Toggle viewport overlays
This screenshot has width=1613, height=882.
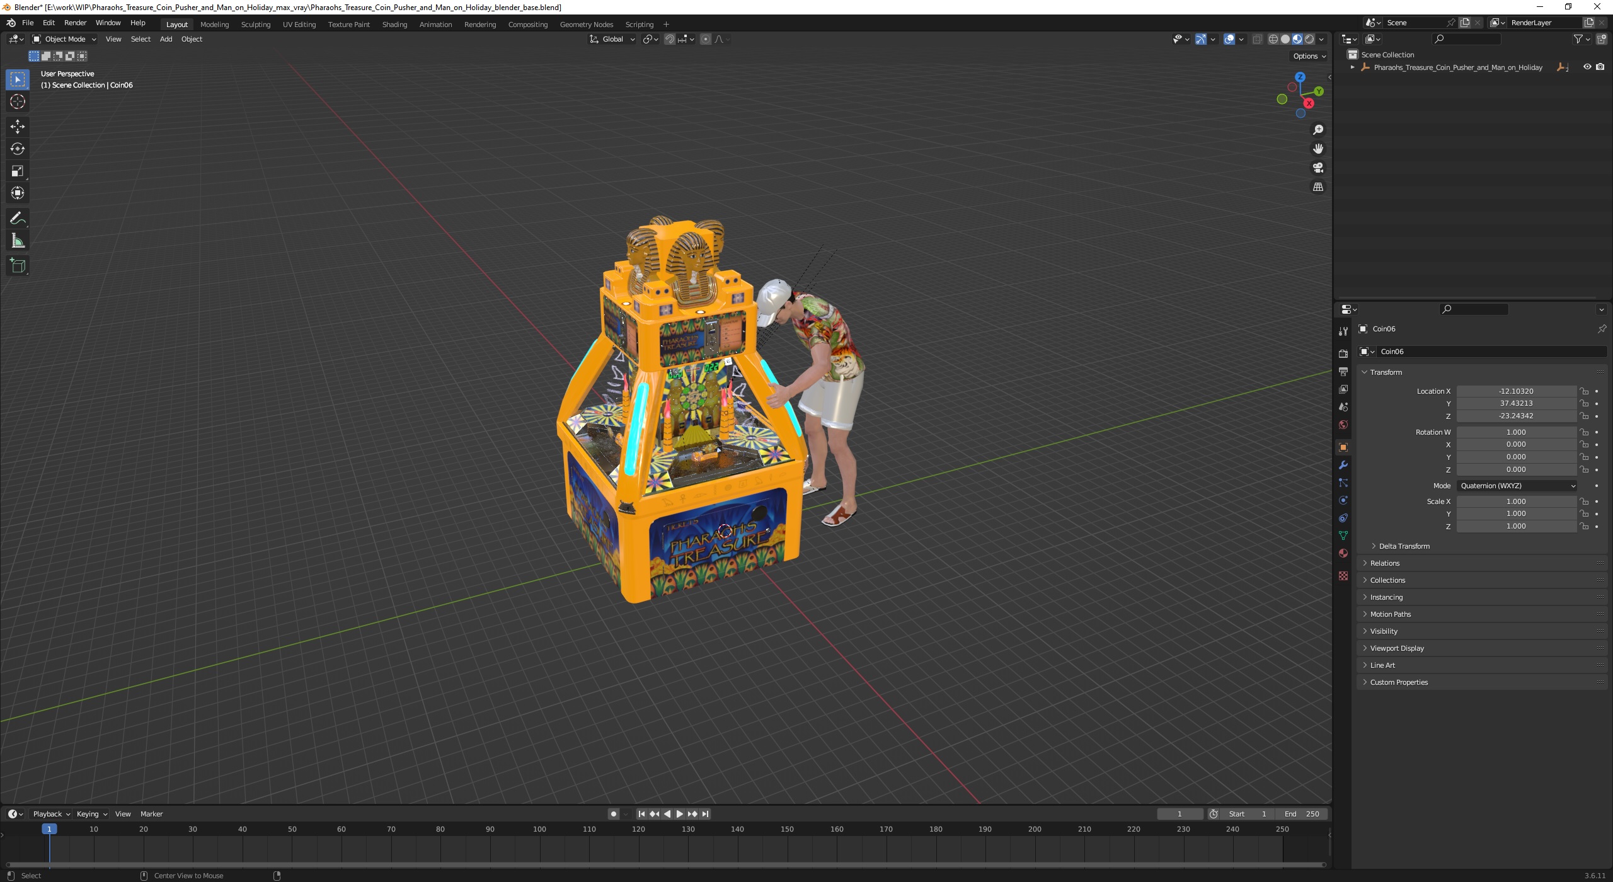point(1229,39)
